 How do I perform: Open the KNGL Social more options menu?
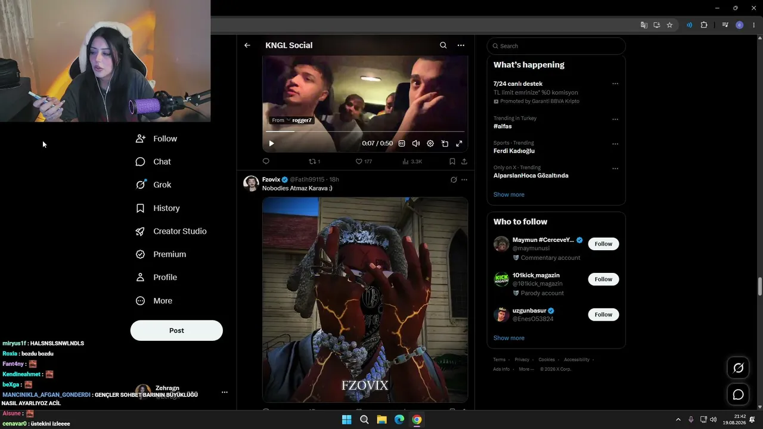coord(461,45)
